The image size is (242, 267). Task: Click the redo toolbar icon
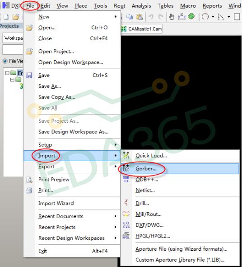(160, 17)
